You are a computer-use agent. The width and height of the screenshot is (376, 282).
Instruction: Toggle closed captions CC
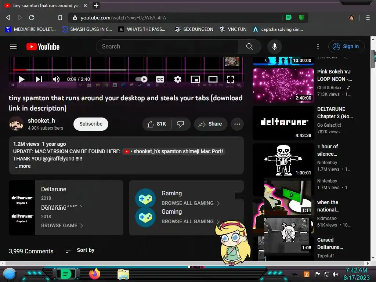coord(160,79)
